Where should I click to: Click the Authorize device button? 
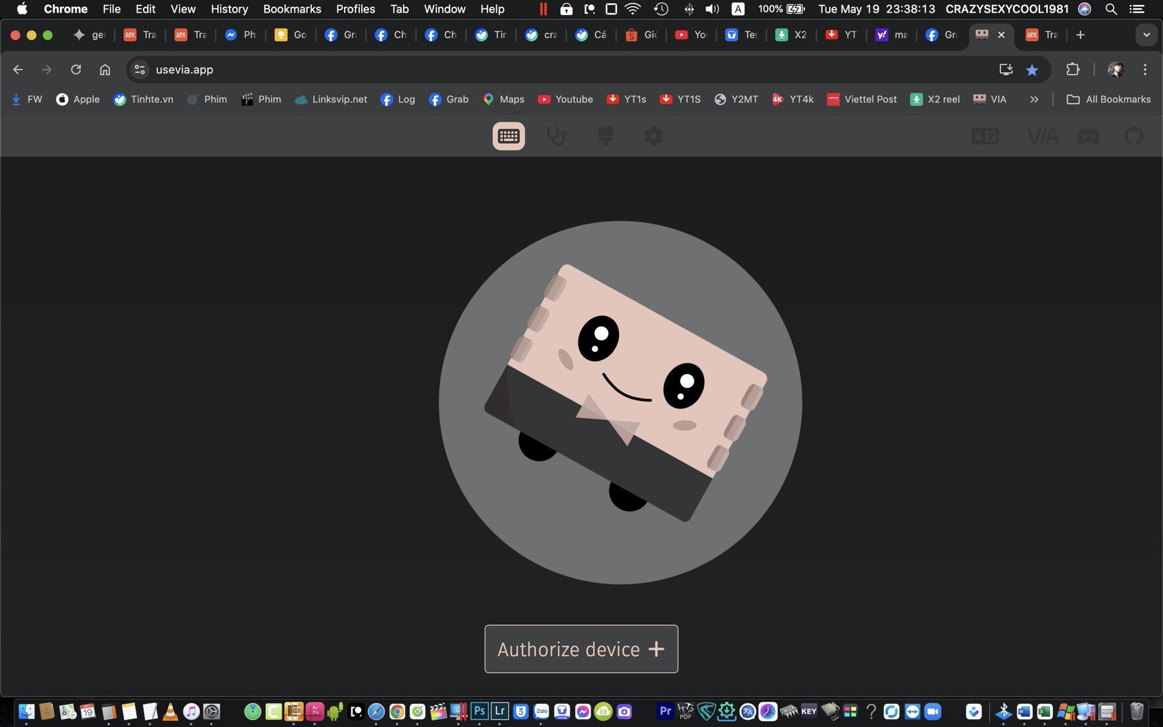(581, 649)
